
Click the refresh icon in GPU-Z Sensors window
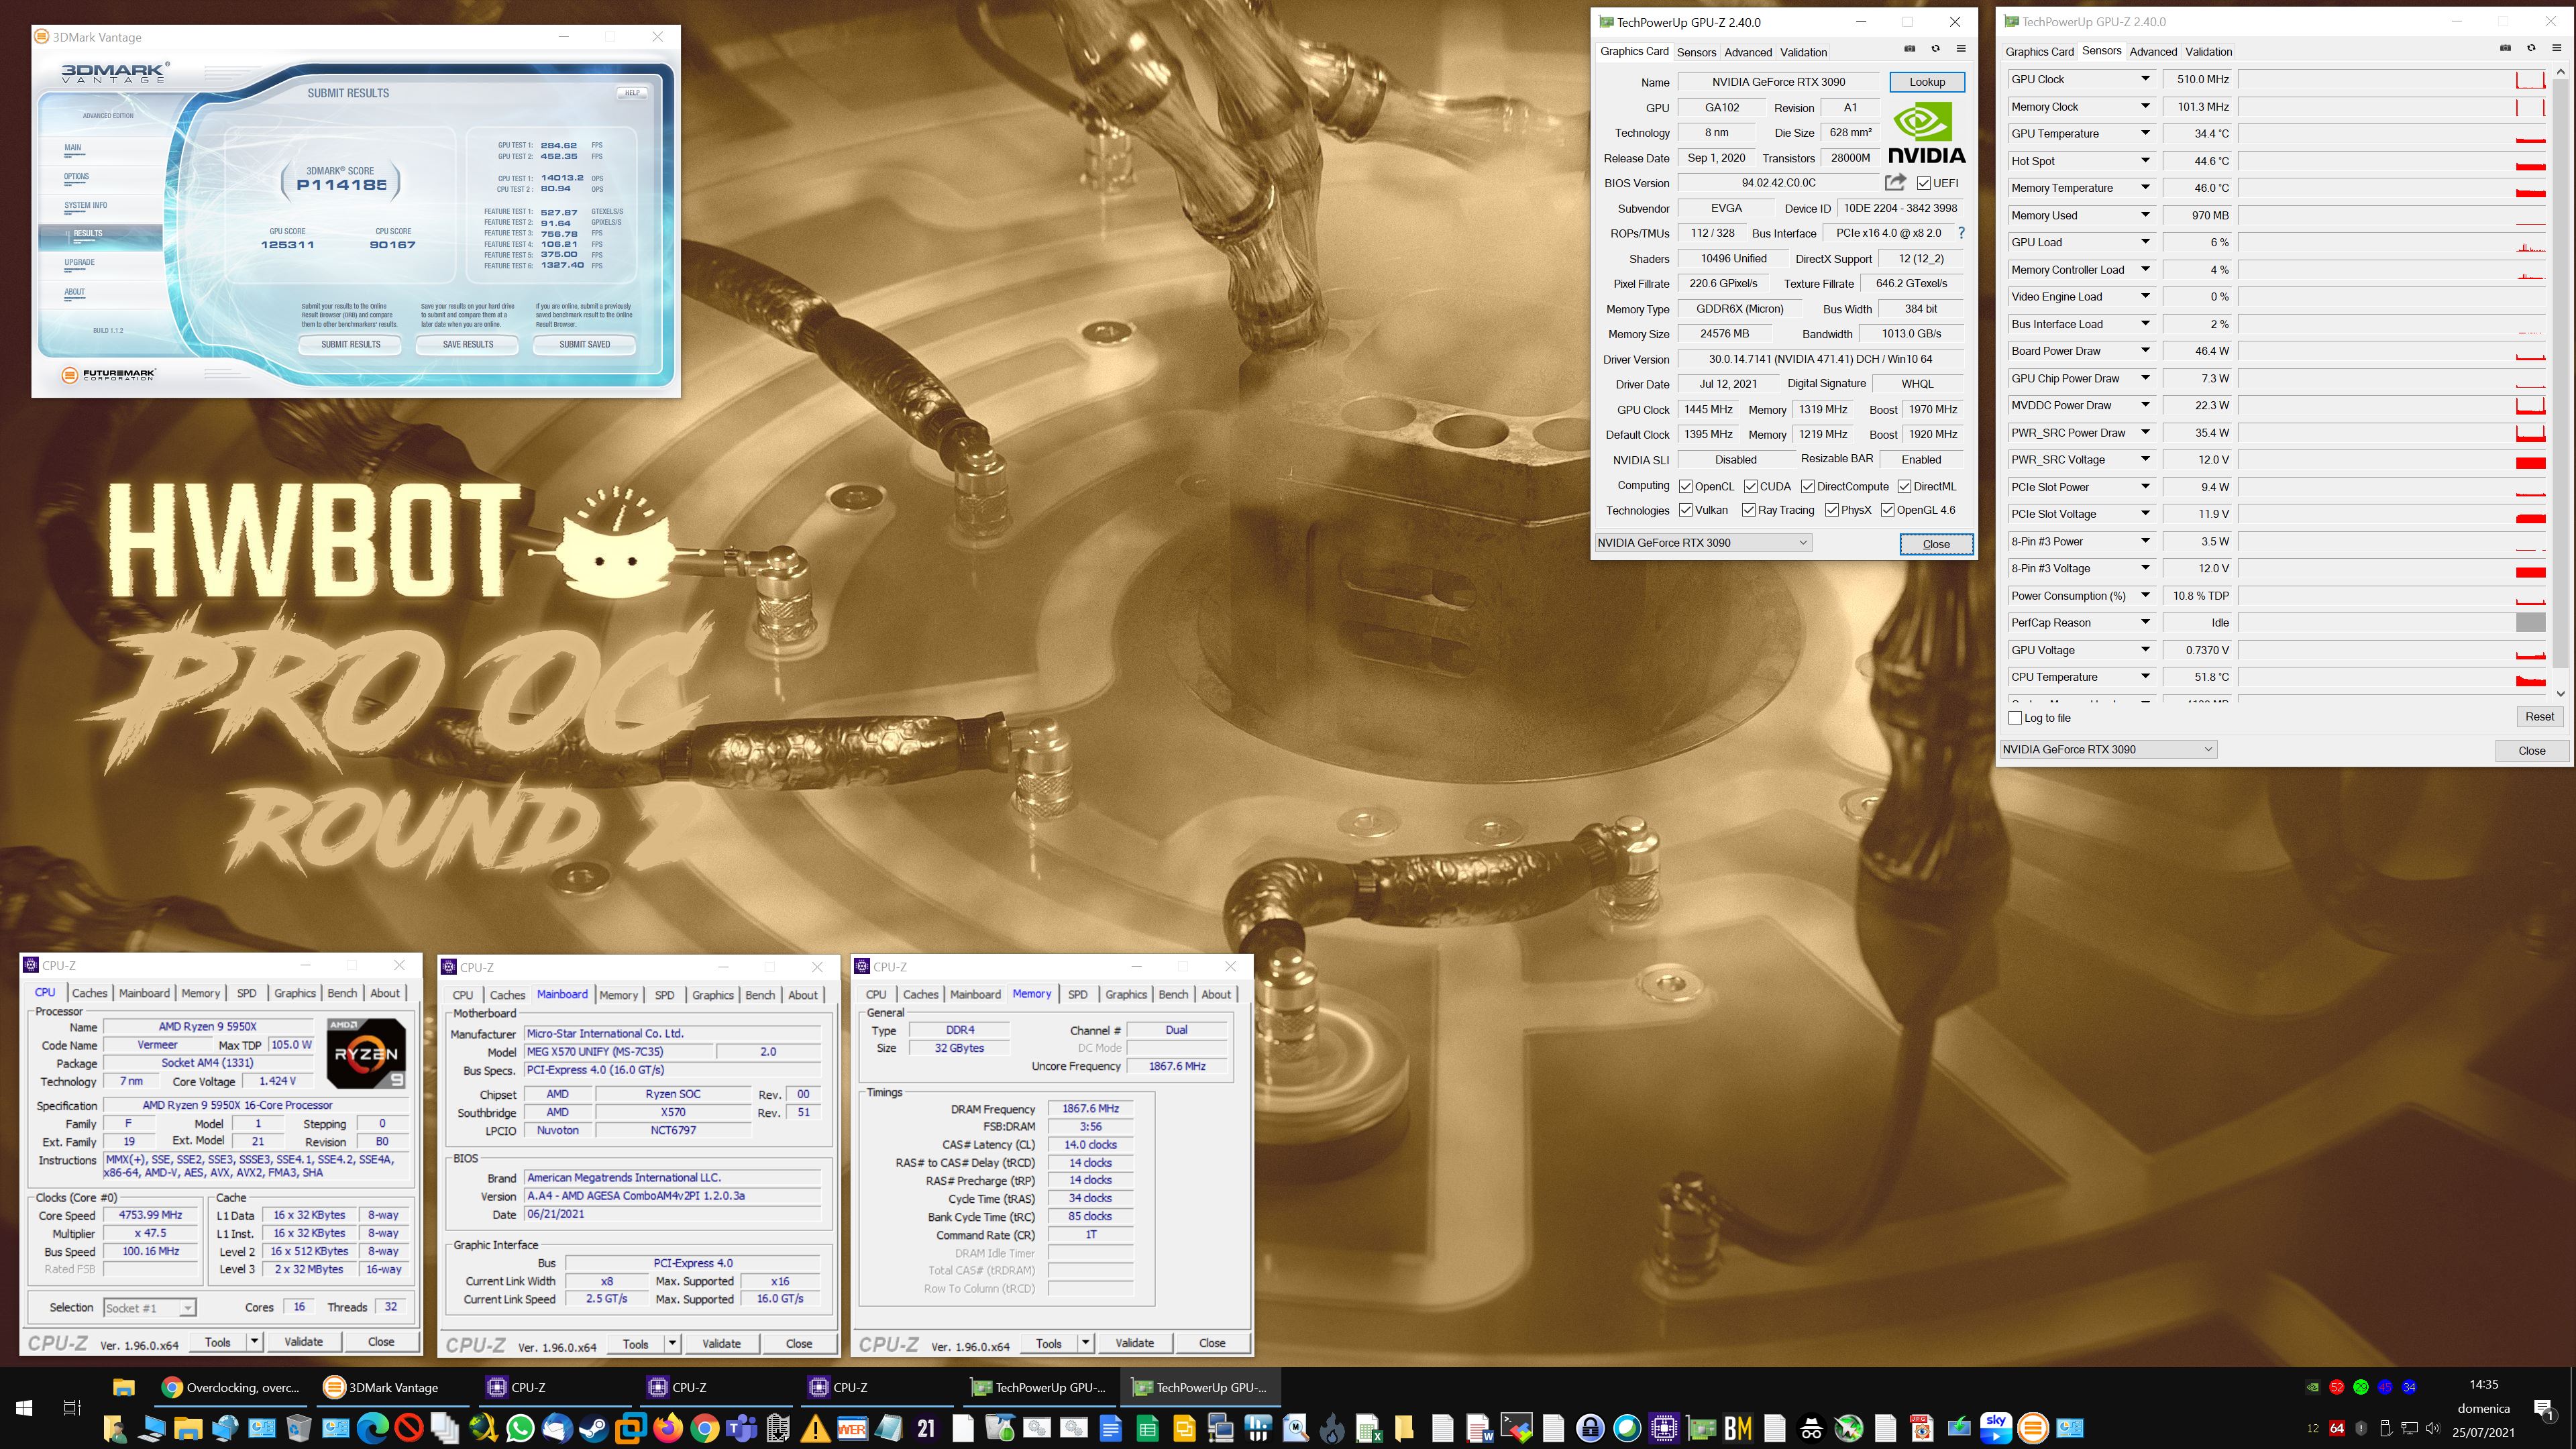click(2531, 49)
